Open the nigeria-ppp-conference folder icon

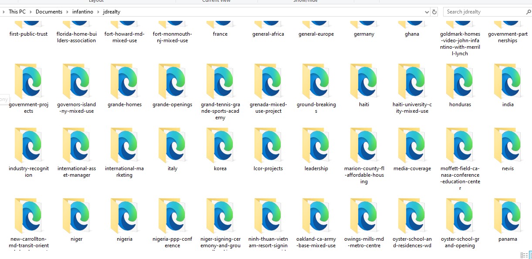tap(172, 216)
